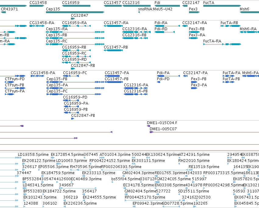
Task: Select the Cep135-PB protein label
Action: (57, 79)
